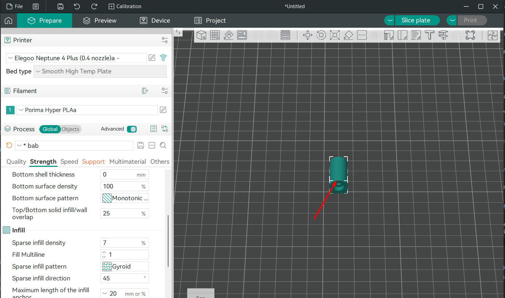Select the Text emboss tool
Viewport: 505px width, 298px height.
point(429,35)
